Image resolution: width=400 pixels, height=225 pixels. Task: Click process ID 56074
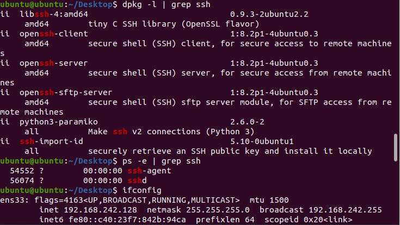point(22,180)
